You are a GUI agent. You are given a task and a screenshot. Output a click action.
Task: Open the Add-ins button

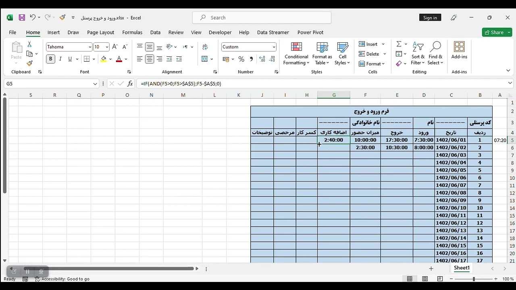coord(459,51)
